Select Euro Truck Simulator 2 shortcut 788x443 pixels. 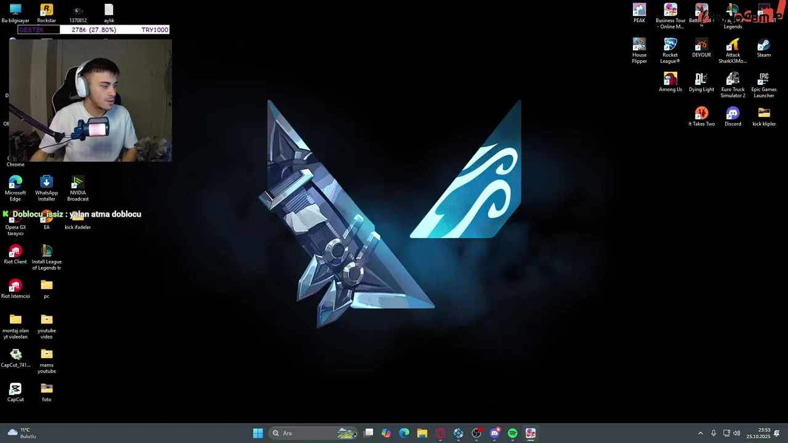(x=733, y=85)
